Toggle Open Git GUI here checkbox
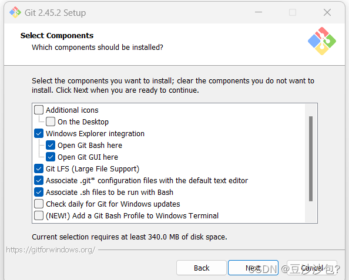349x280 pixels. pos(51,157)
